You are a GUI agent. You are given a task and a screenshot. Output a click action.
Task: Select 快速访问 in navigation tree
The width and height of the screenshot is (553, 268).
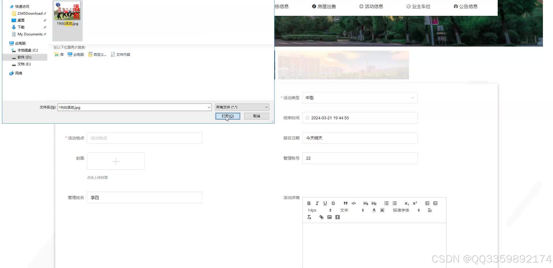tap(22, 6)
